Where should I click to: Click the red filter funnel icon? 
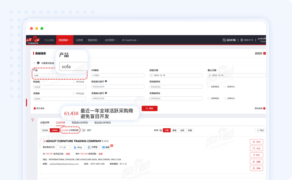pos(32,120)
